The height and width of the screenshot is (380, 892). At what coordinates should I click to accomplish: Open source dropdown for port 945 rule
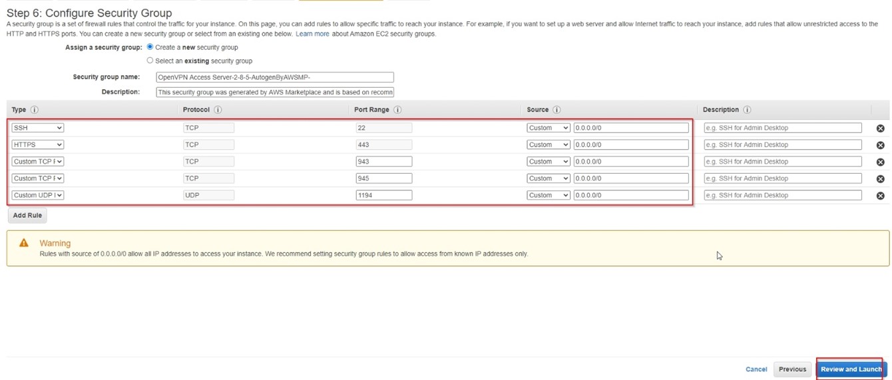tap(549, 178)
